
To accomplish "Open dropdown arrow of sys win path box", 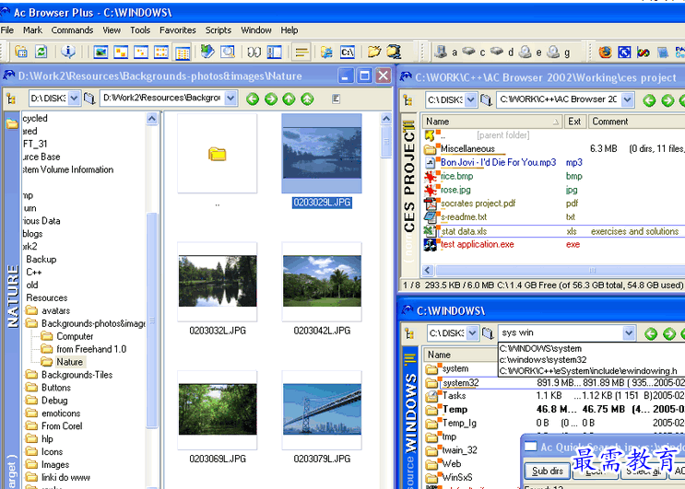I will (629, 333).
